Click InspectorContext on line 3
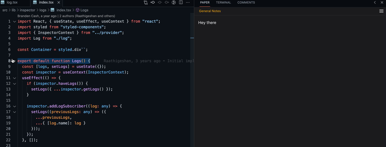The image size is (386, 147). click(56, 33)
